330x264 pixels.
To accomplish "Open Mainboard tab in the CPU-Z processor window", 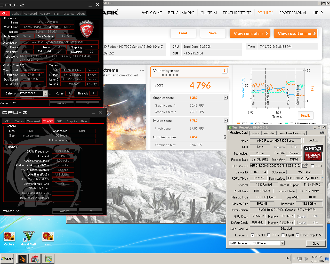I will 30,14.
